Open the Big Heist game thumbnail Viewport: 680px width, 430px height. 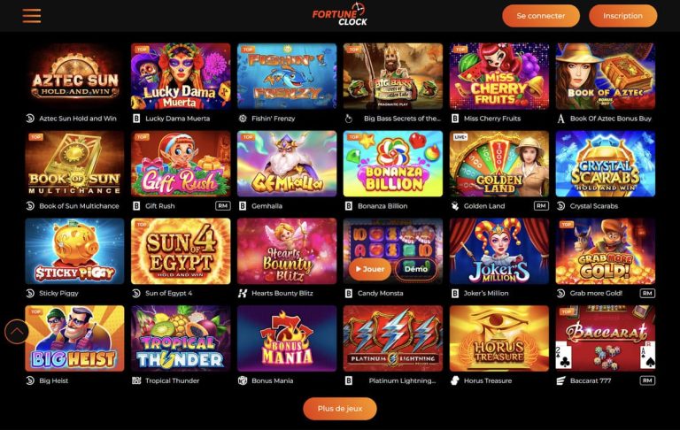[74, 339]
